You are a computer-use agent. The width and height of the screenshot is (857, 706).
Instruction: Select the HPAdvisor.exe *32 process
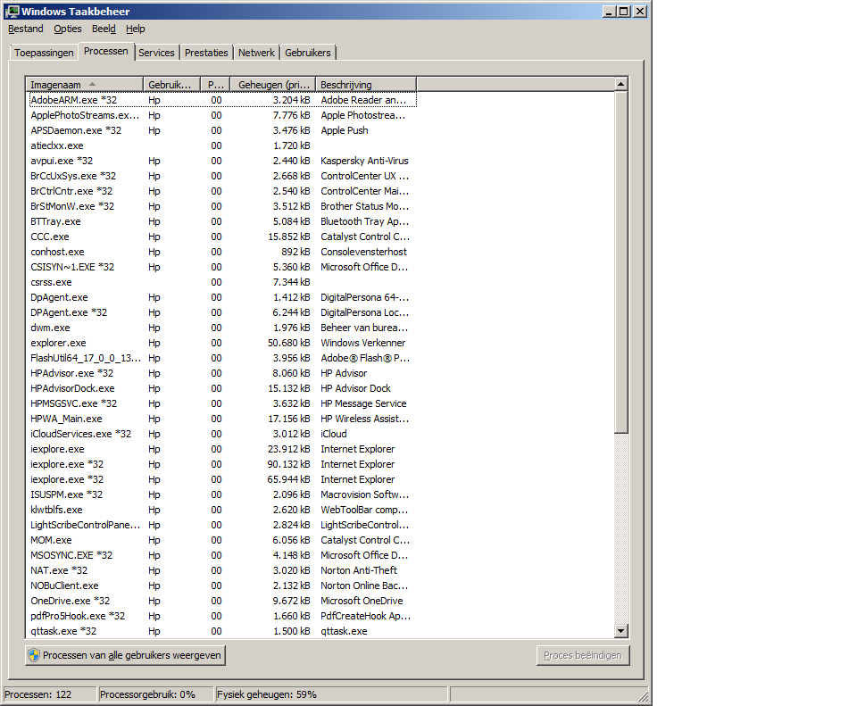tap(222, 373)
